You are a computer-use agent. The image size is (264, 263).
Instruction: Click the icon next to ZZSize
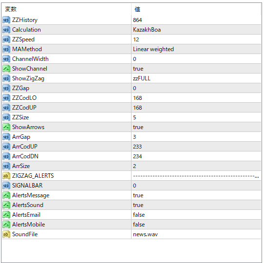point(6,117)
